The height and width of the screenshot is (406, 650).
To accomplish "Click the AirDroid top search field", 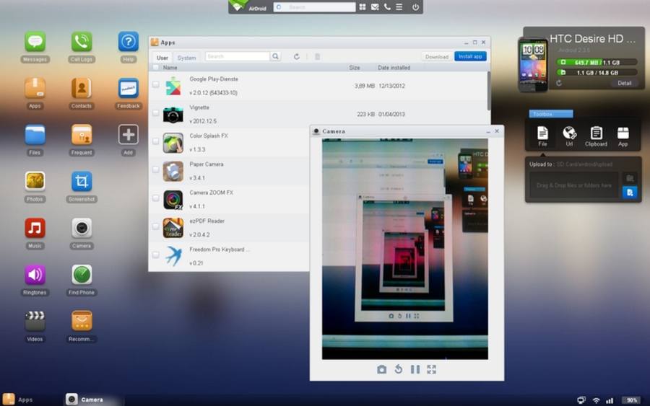I will pos(314,7).
